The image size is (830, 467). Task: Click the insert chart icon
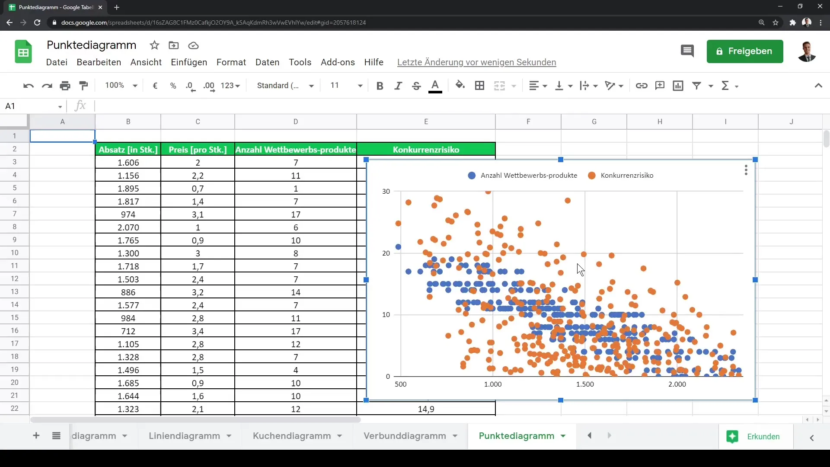coord(678,86)
